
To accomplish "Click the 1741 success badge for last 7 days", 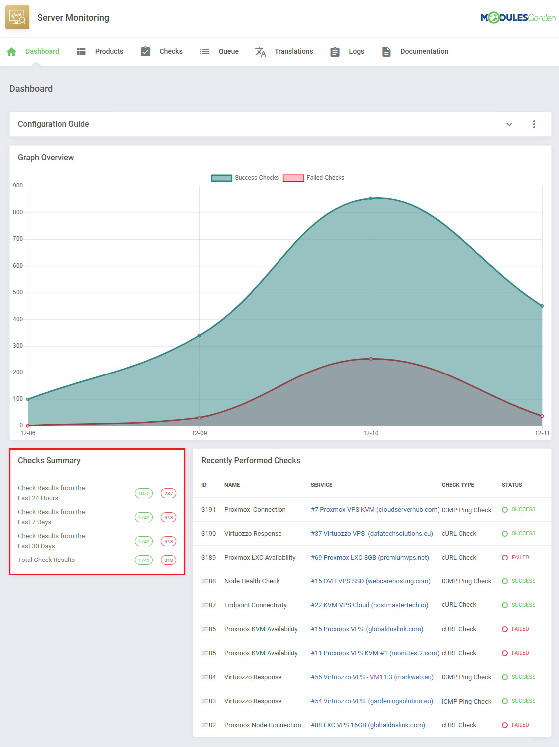I will tap(144, 518).
